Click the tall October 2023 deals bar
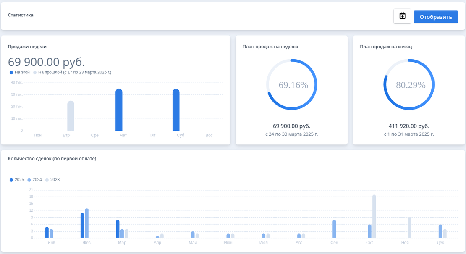This screenshot has width=466, height=254. pyautogui.click(x=374, y=217)
